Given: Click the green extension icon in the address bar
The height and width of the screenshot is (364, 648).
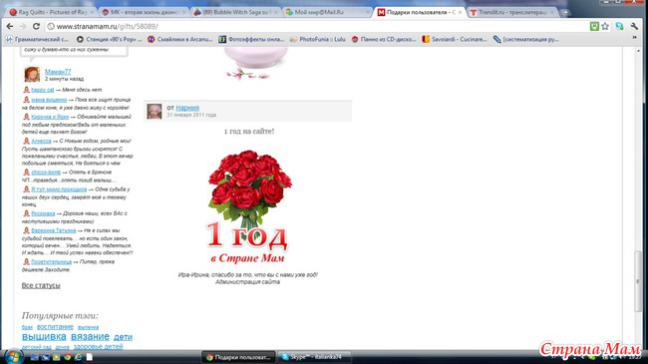Looking at the screenshot, I should (594, 27).
